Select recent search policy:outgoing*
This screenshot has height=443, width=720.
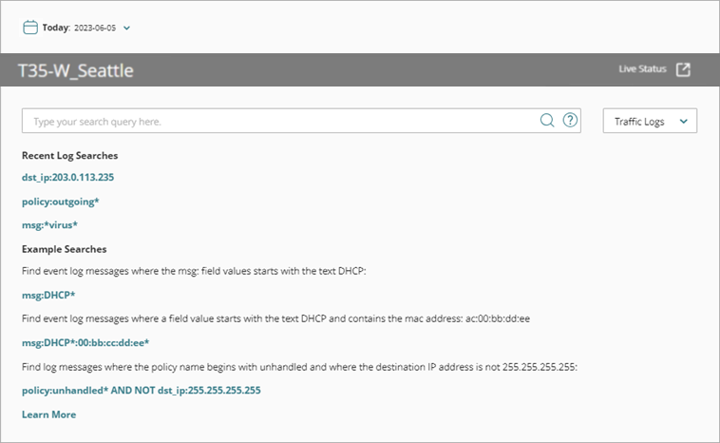[61, 202]
